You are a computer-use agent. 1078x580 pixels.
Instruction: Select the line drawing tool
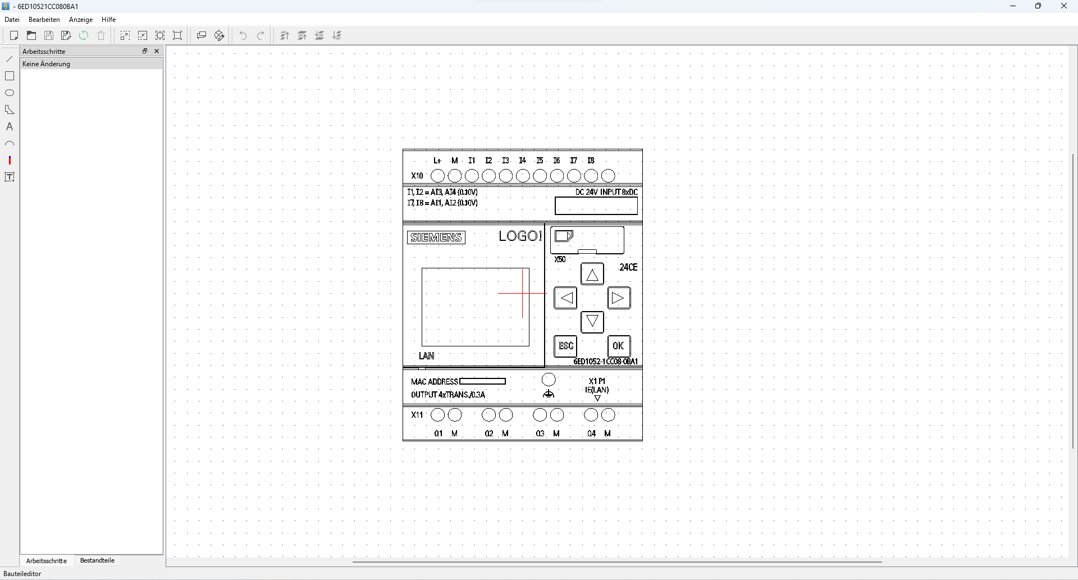(10, 59)
